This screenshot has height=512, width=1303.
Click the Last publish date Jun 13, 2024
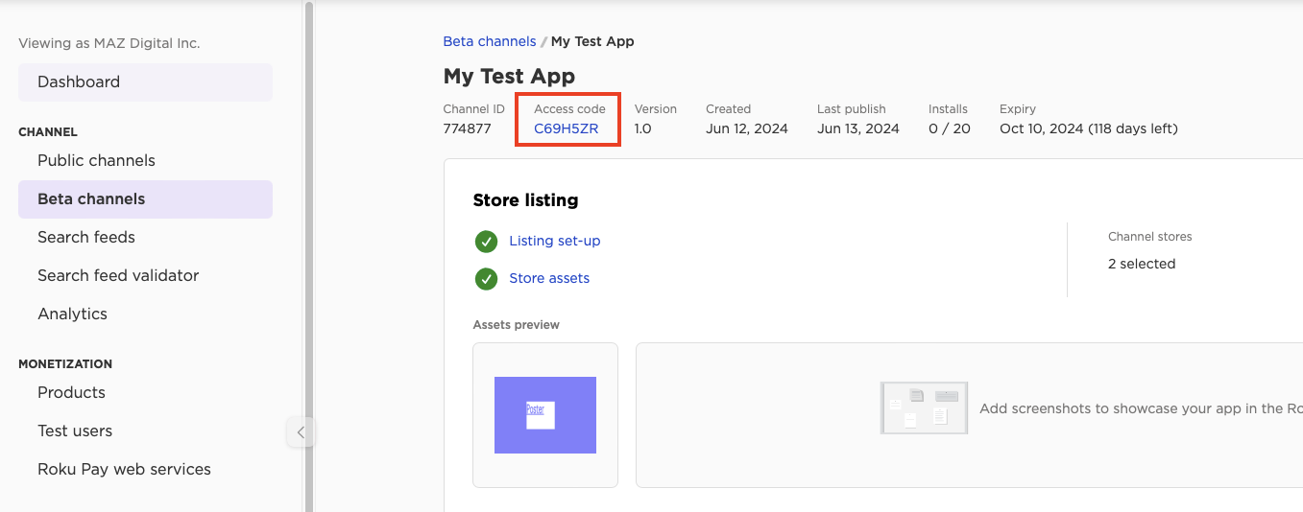pyautogui.click(x=858, y=128)
